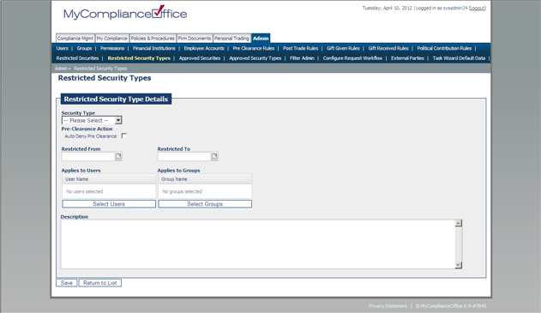Click the MyComplianceOffice logo

(x=125, y=13)
